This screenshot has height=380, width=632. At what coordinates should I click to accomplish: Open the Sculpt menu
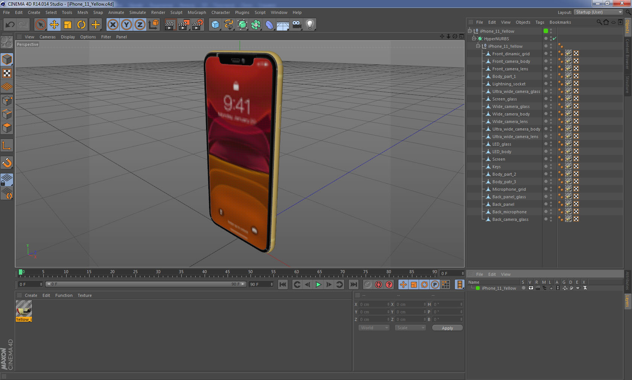point(176,12)
